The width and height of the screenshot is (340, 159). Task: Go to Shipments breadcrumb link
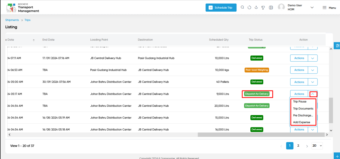pos(12,20)
